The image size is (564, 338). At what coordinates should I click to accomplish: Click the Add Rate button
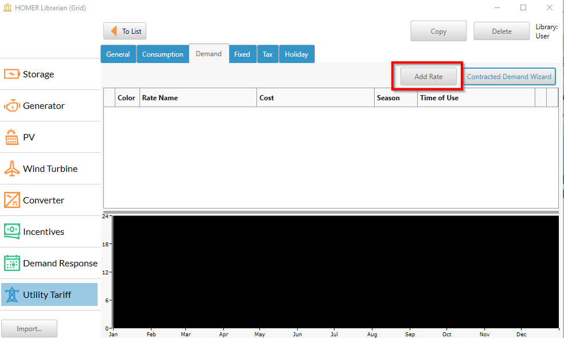427,76
